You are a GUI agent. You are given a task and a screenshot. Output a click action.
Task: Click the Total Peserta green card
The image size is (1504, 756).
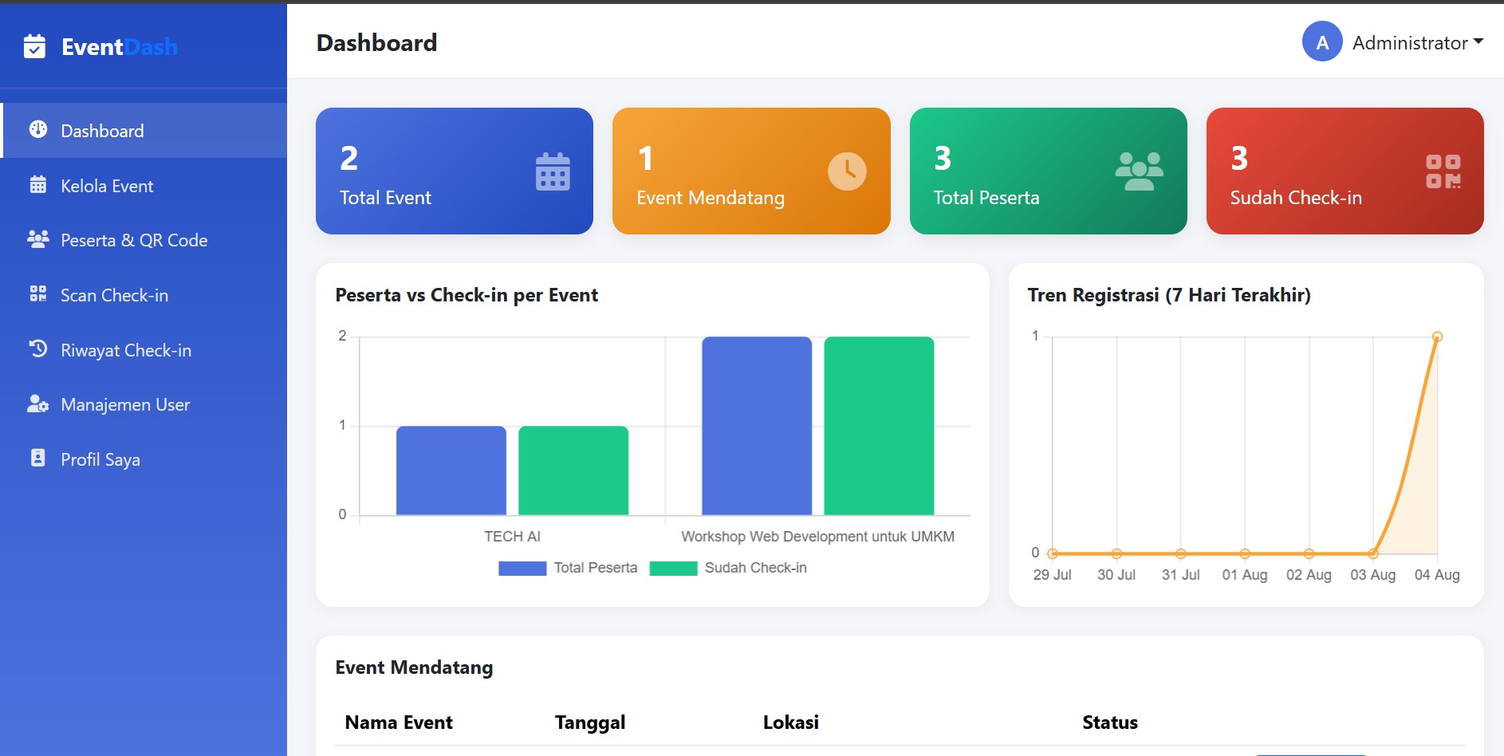(1048, 171)
